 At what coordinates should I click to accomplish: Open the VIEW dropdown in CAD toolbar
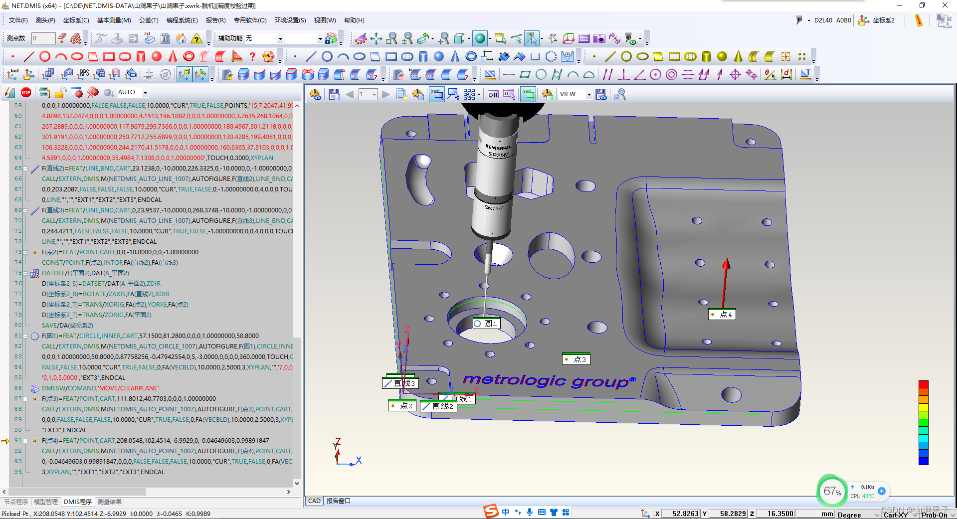tap(588, 94)
